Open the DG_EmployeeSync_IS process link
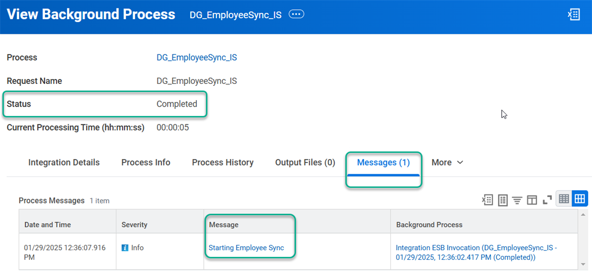The width and height of the screenshot is (592, 278). pyautogui.click(x=197, y=57)
